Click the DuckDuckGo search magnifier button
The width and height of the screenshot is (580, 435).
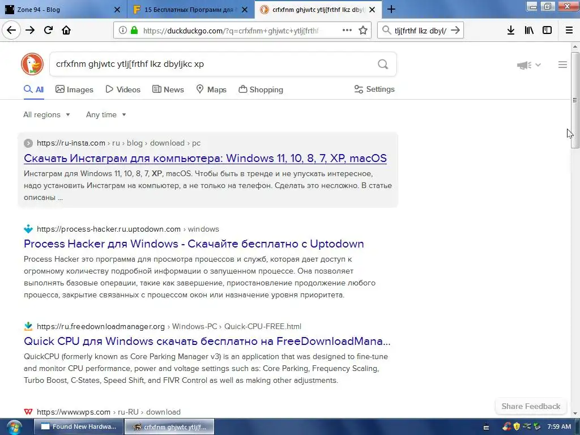(383, 65)
